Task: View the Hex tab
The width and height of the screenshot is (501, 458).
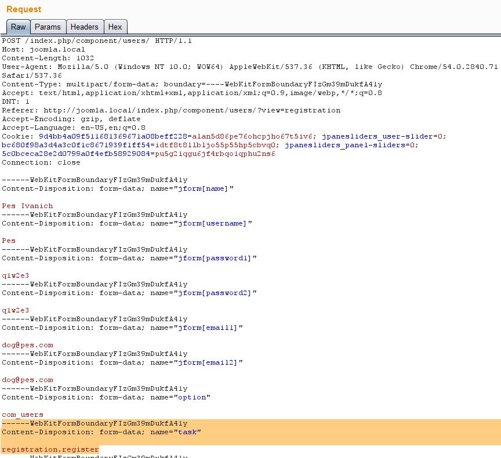Action: coord(115,27)
